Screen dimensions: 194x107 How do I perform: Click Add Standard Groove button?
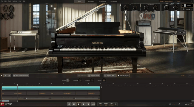[21, 76]
